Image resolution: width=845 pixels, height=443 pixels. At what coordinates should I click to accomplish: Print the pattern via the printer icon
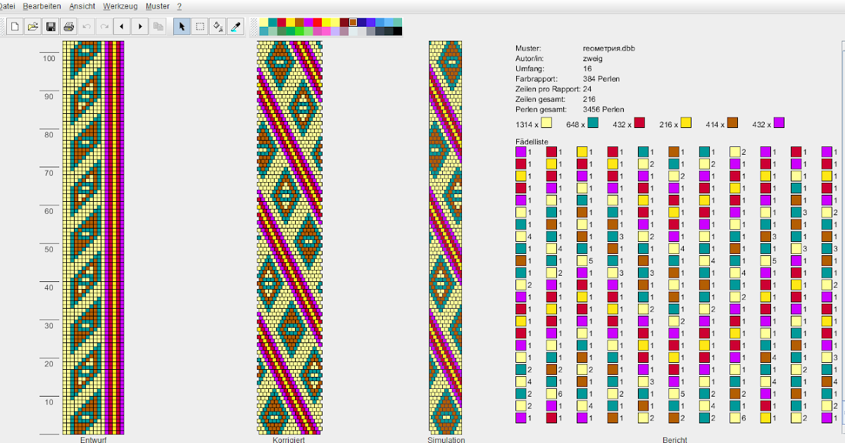tap(68, 27)
